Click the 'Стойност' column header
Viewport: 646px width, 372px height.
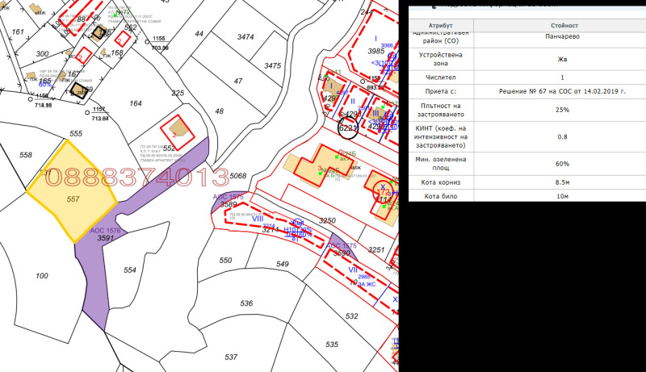(562, 25)
